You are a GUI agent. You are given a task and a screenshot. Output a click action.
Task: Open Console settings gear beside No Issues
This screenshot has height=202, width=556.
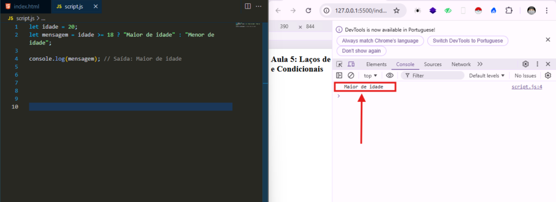pos(548,75)
